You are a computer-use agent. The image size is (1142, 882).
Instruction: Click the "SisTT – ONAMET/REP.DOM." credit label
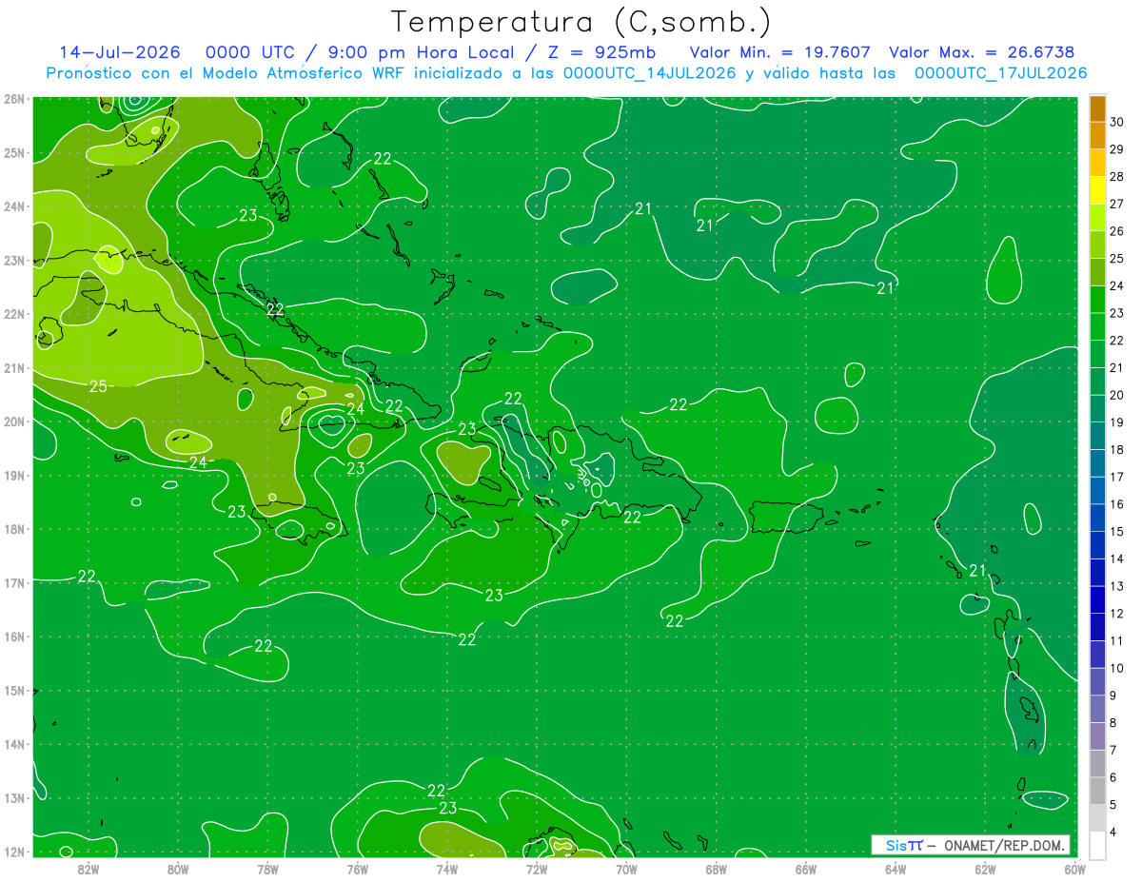tap(970, 845)
